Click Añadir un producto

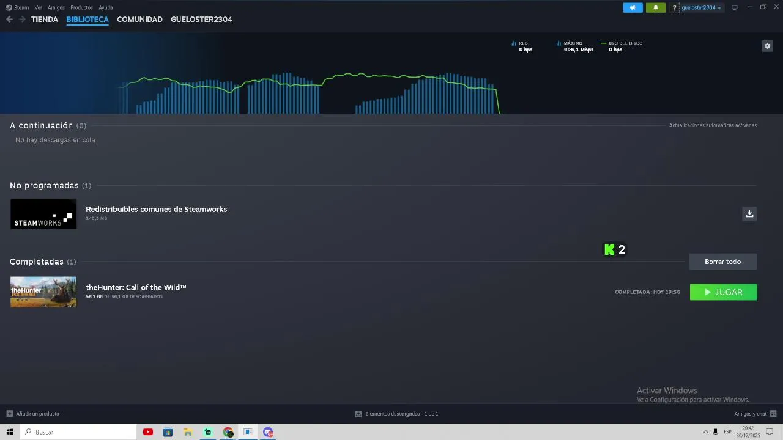33,414
